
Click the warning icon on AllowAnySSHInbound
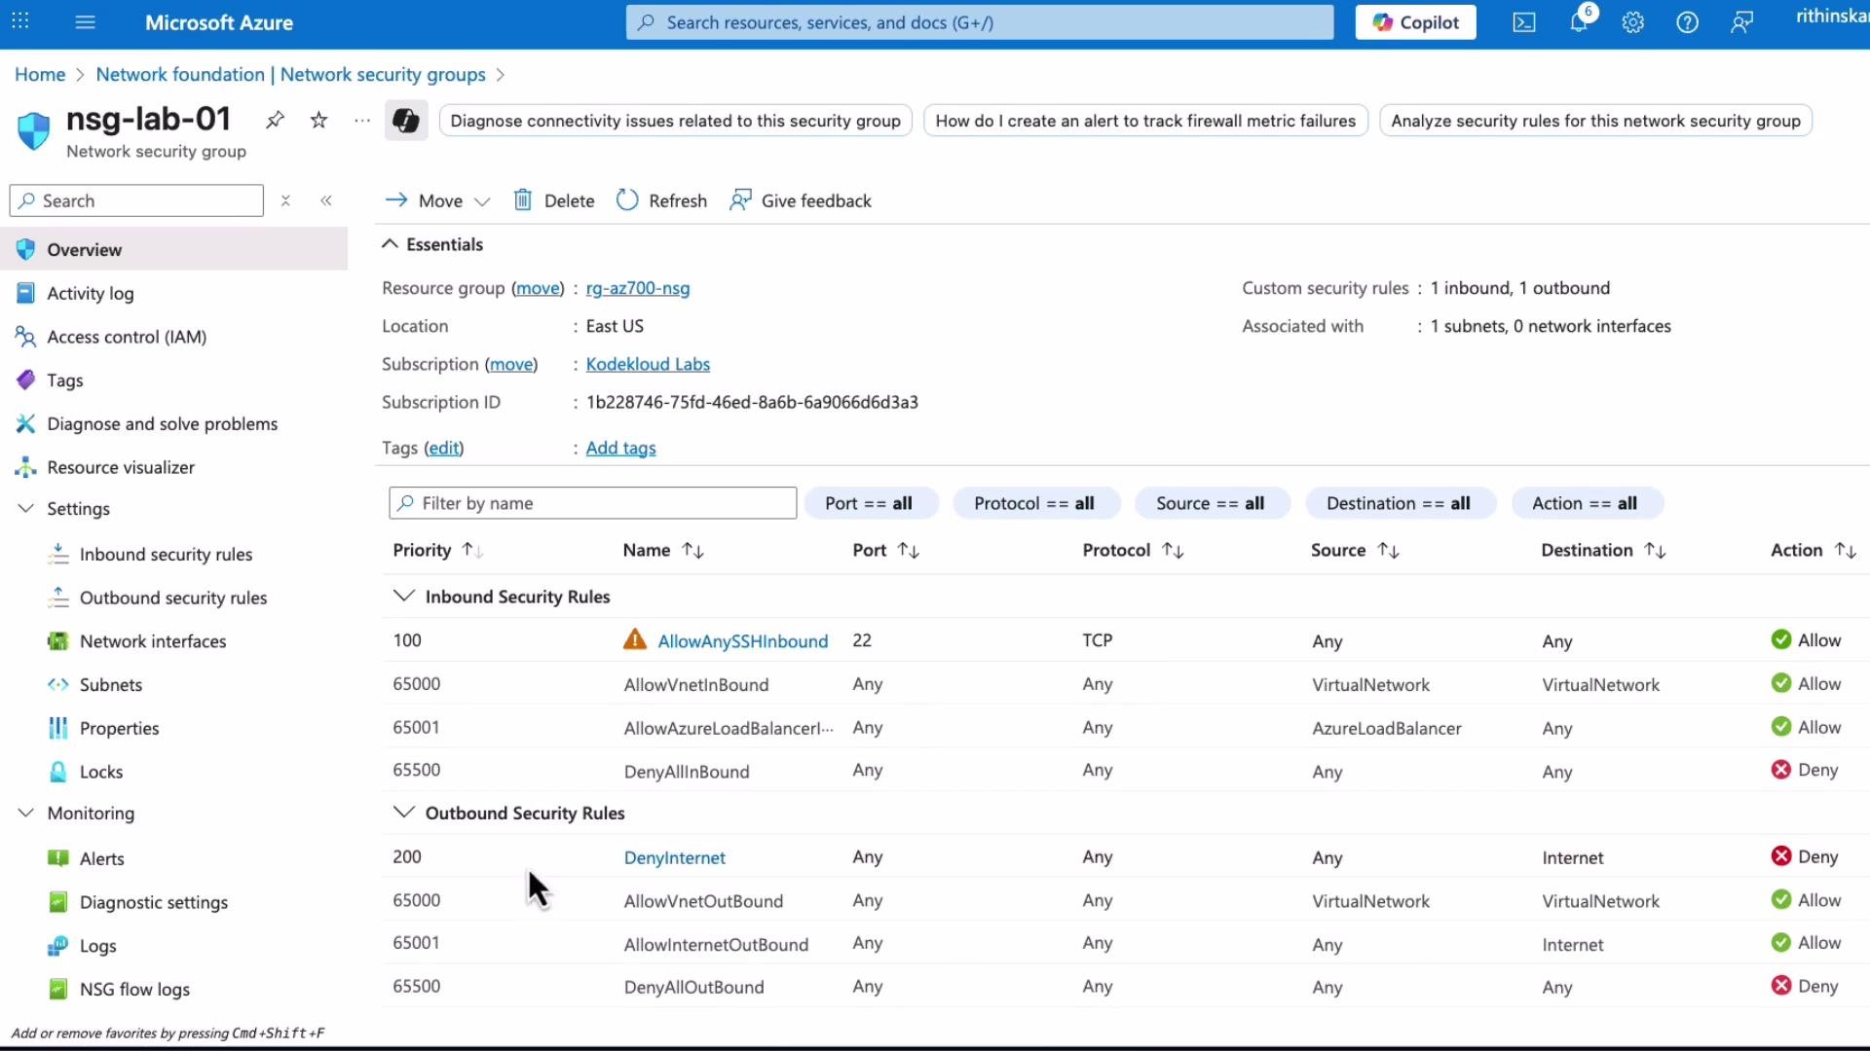click(x=635, y=639)
